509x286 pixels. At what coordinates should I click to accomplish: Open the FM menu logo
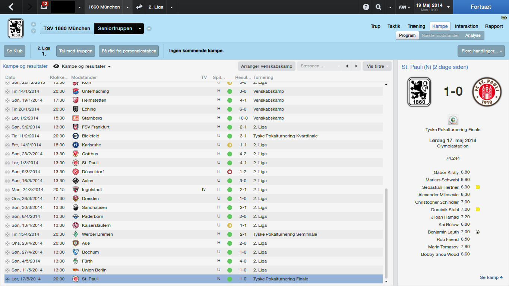point(402,7)
